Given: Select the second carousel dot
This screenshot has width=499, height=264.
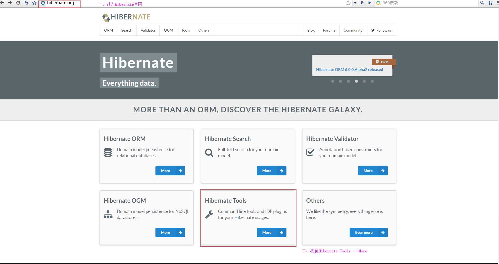Looking at the screenshot, I should 341,81.
